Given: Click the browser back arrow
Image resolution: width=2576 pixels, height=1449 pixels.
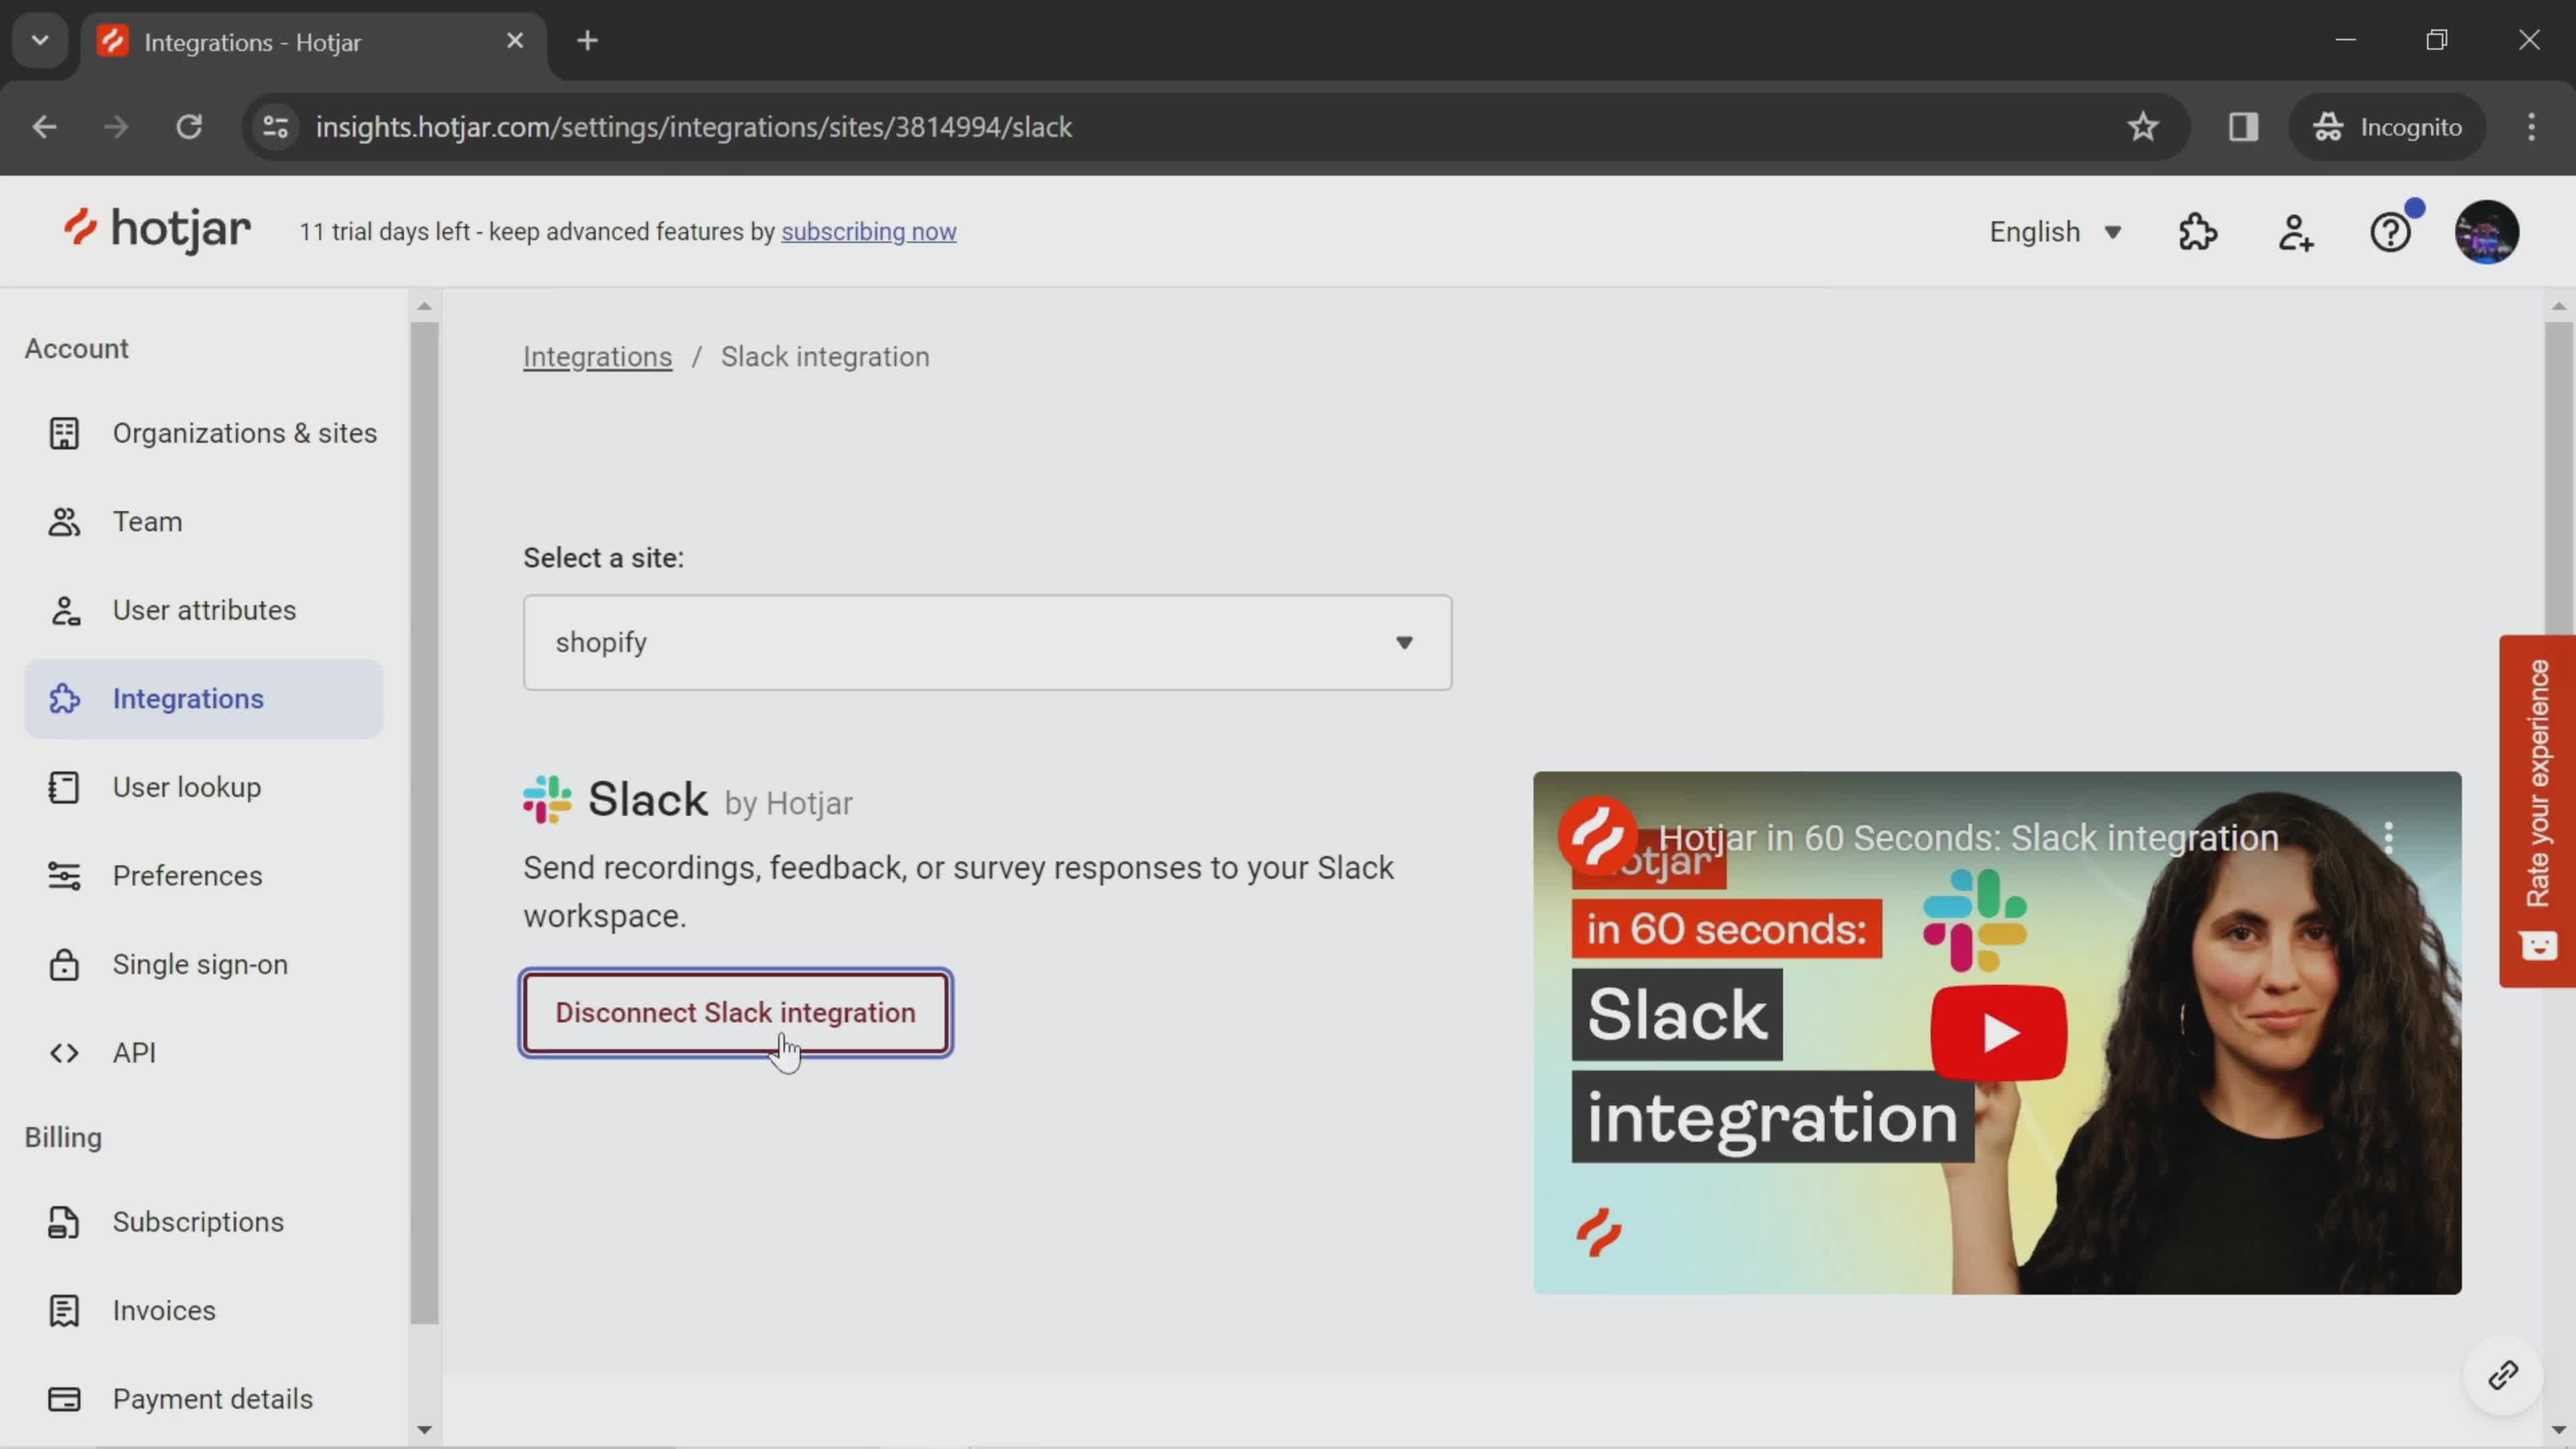Looking at the screenshot, I should (x=44, y=127).
